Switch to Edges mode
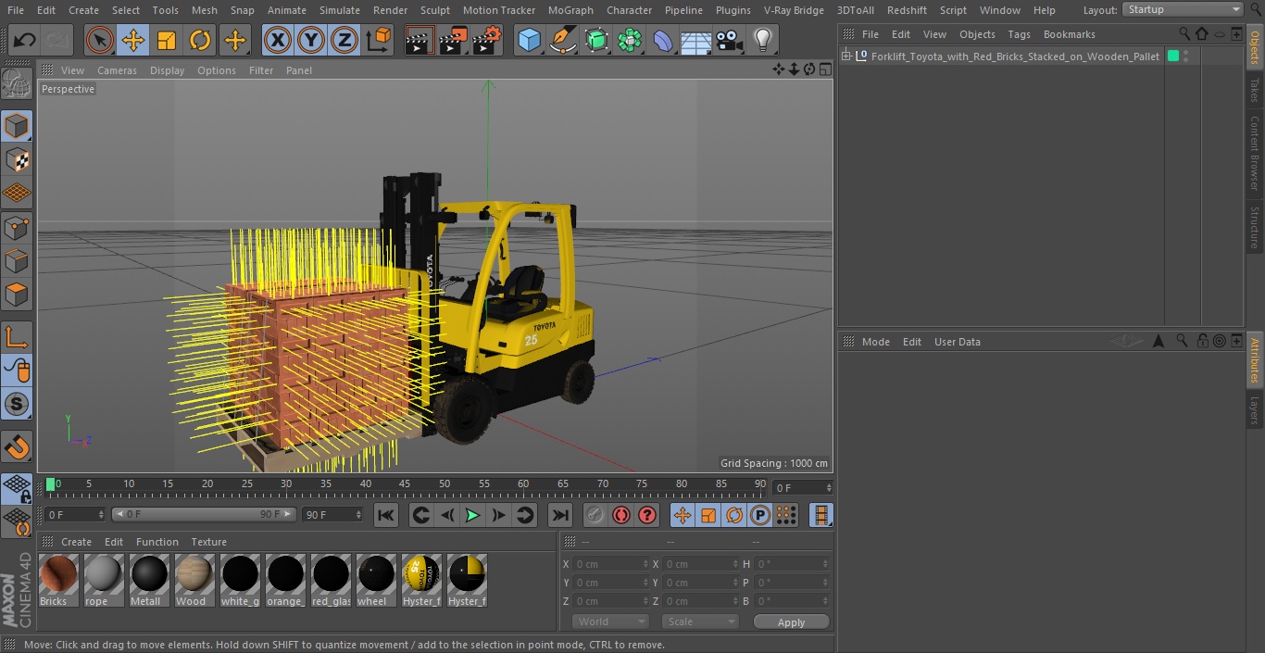Image resolution: width=1265 pixels, height=653 pixels. point(17,261)
